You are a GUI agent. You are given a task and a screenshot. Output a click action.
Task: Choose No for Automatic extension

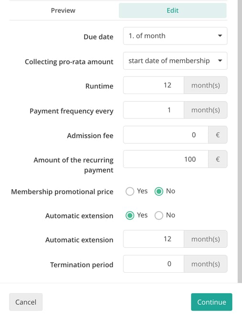click(x=159, y=215)
